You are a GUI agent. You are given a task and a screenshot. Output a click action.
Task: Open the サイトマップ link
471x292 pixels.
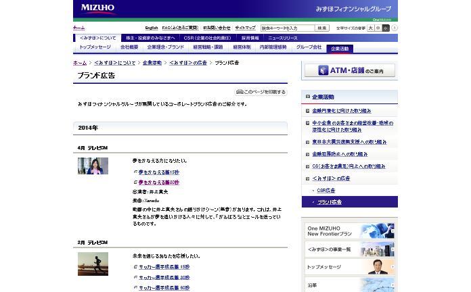pos(245,28)
